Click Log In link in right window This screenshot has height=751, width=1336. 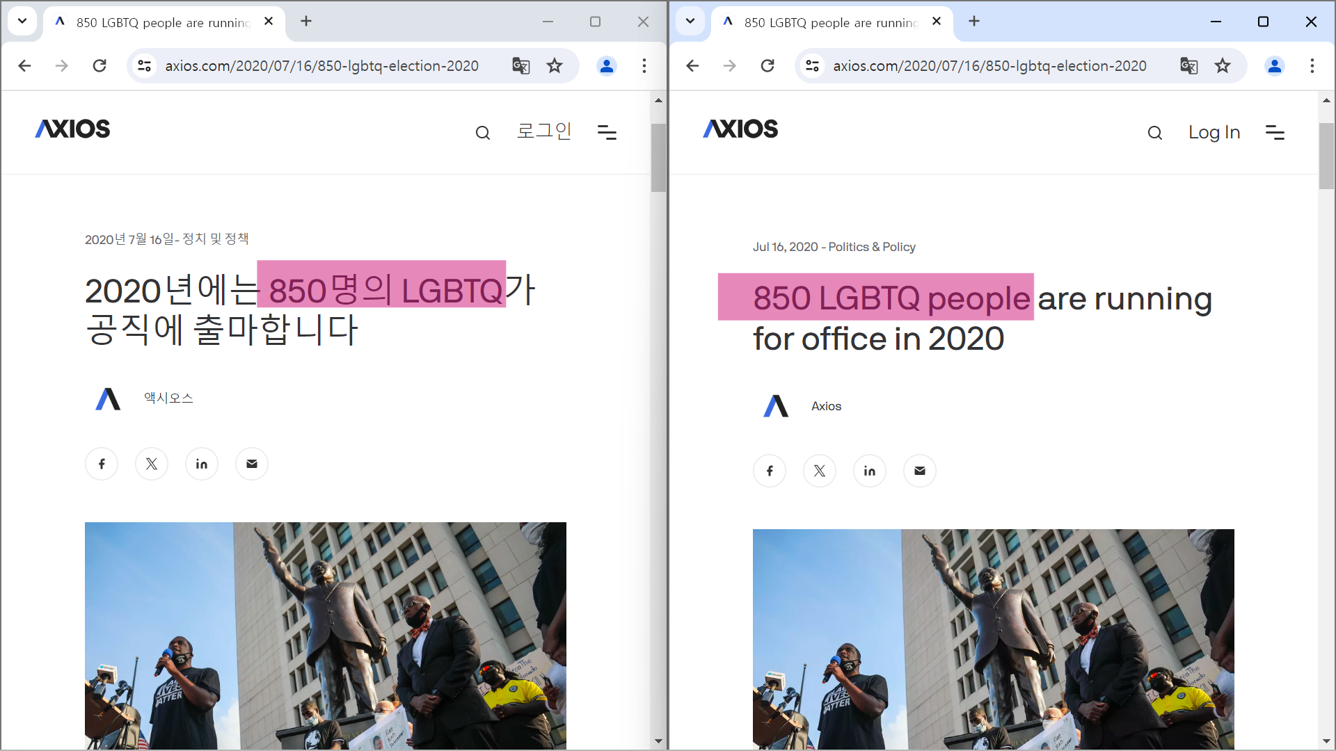(1214, 132)
